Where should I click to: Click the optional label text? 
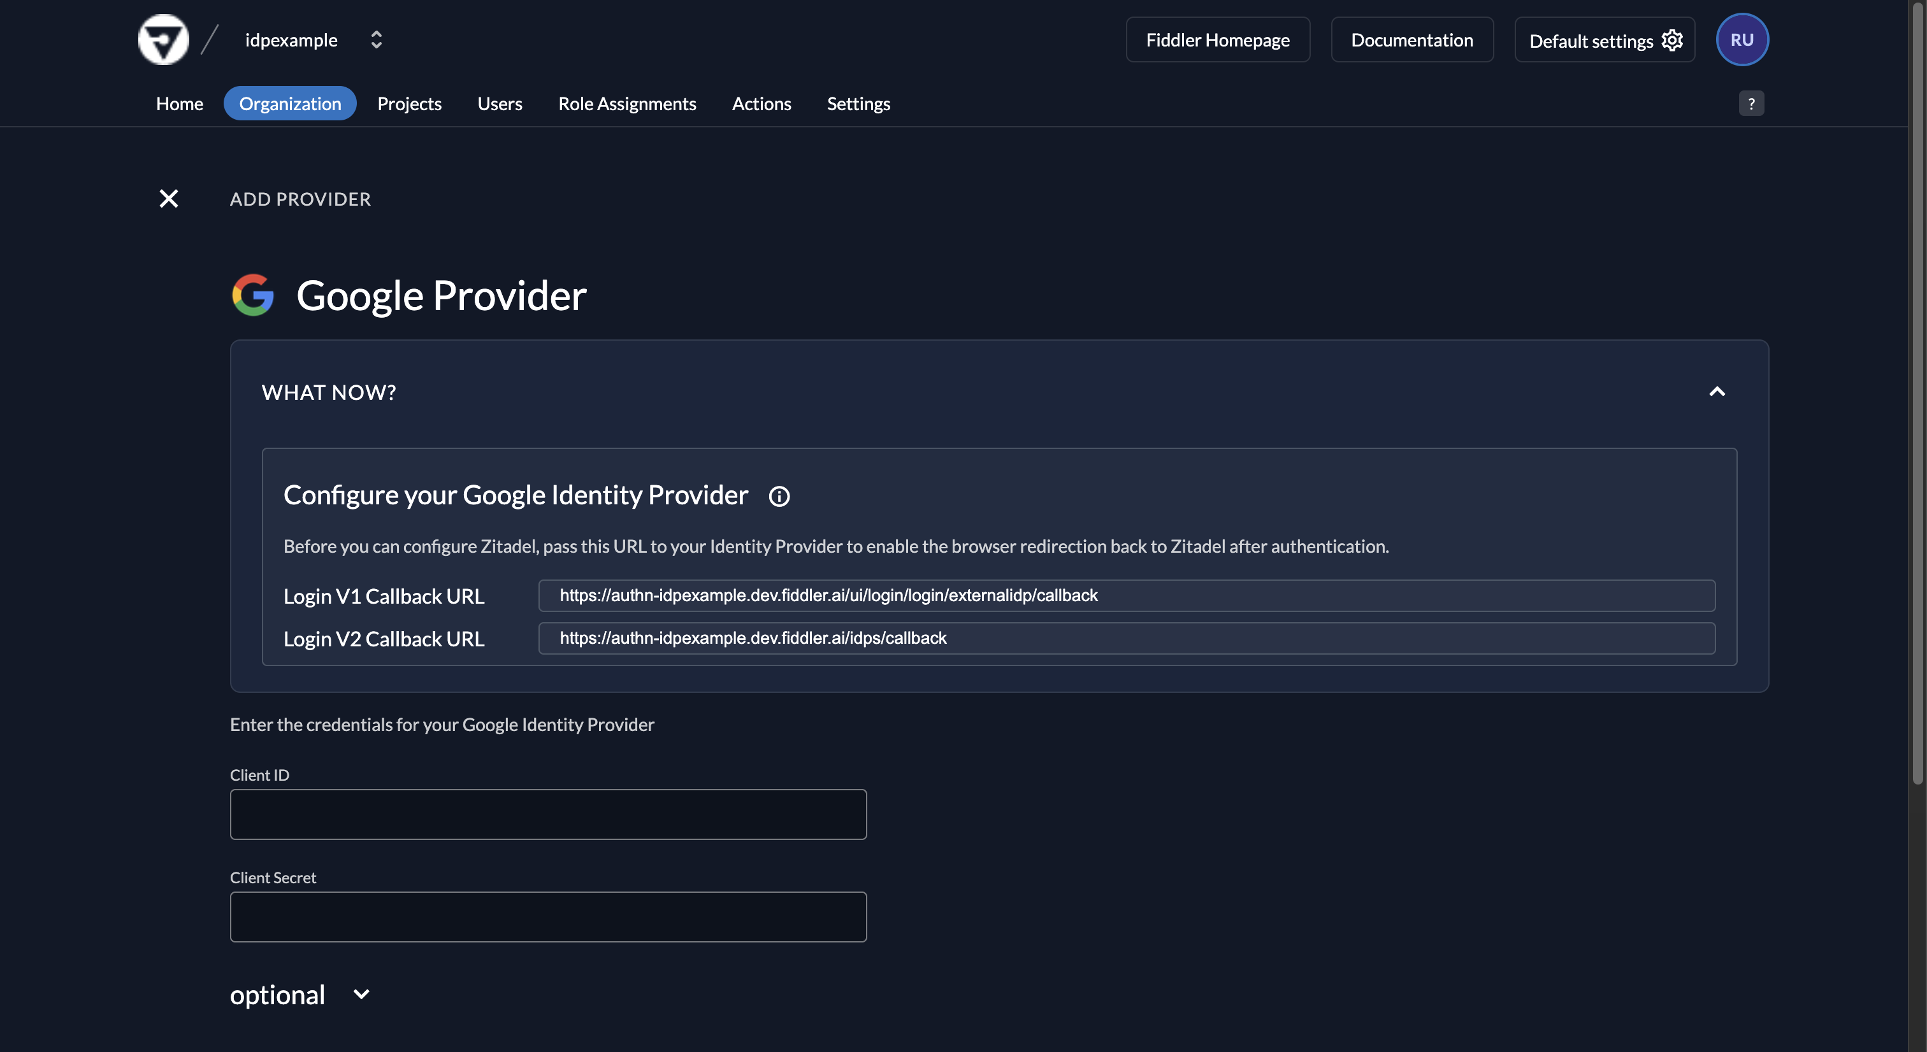click(278, 995)
